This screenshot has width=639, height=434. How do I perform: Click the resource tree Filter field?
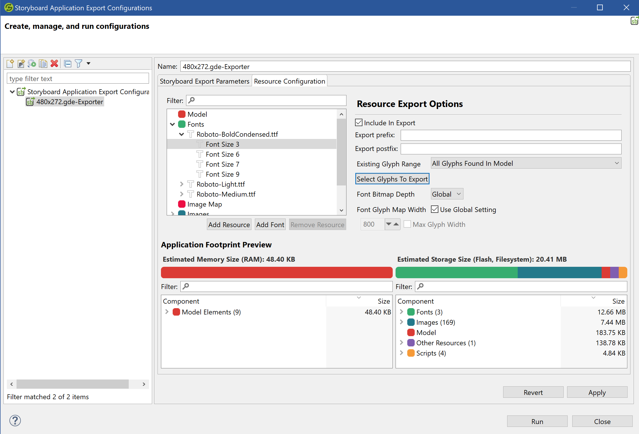click(266, 100)
